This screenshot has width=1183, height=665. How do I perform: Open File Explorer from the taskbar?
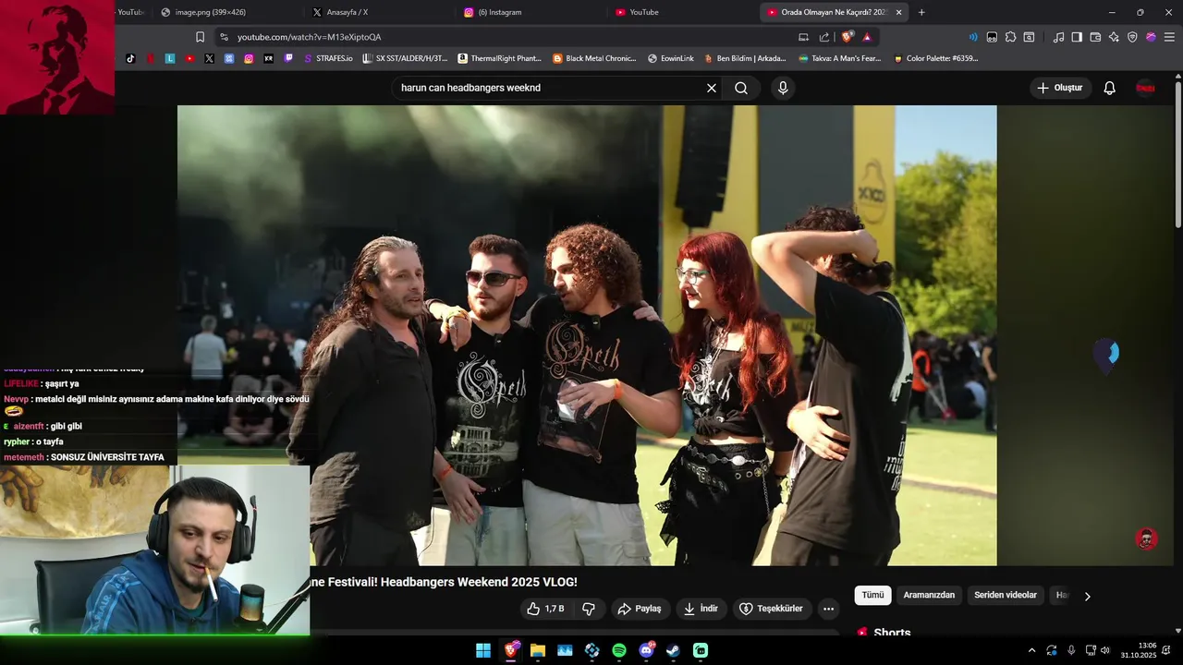coord(537,650)
